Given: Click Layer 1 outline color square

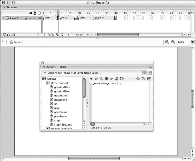Looking at the screenshot, I should click(x=39, y=18).
